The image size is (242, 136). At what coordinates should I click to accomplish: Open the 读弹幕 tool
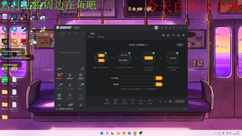(59, 96)
